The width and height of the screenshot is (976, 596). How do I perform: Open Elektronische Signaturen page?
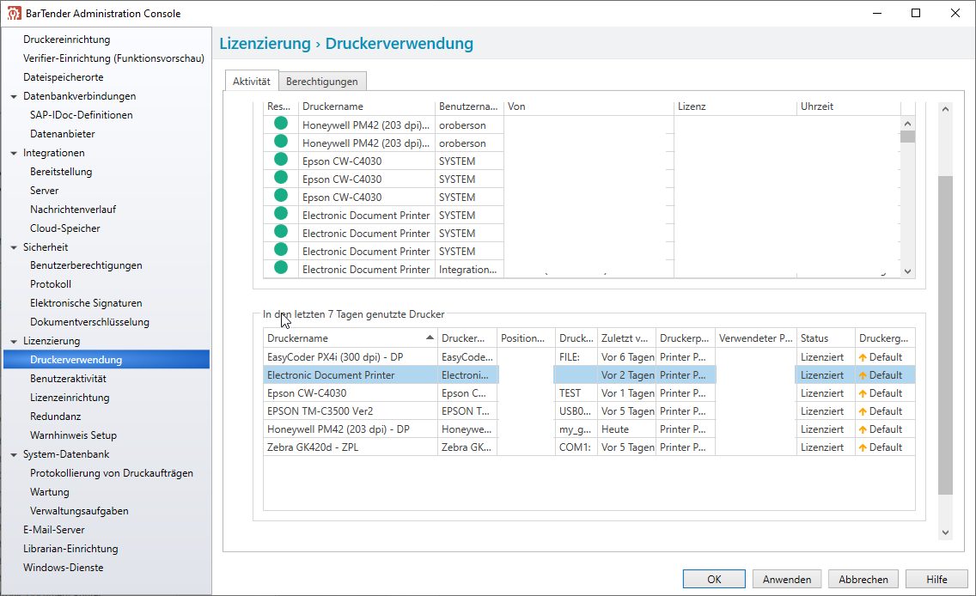[x=86, y=303]
